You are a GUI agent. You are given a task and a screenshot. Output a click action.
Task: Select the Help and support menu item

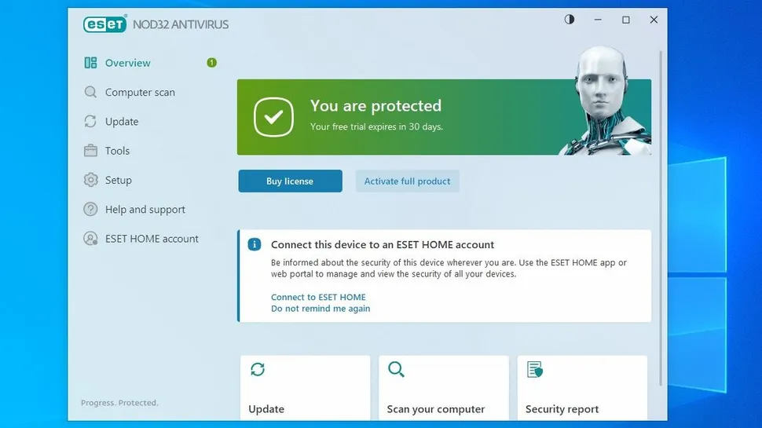pos(145,210)
